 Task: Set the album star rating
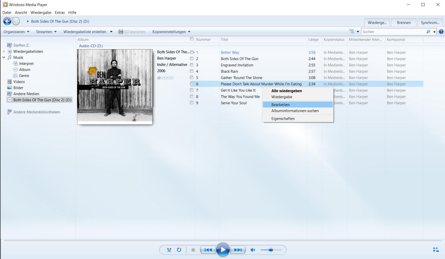[165, 78]
